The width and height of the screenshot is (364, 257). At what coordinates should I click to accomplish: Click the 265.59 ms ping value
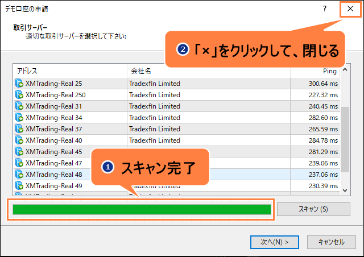coord(323,129)
